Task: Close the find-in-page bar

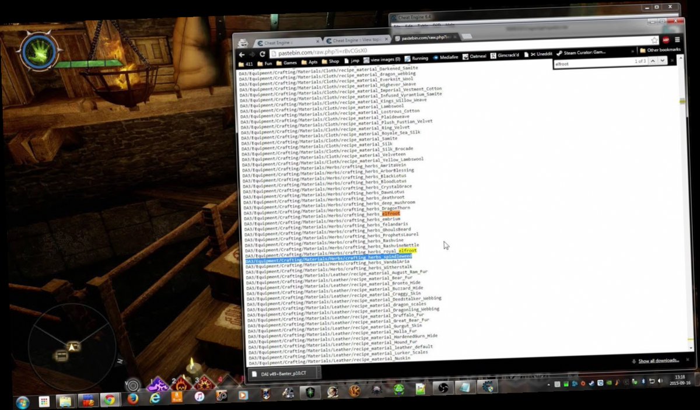Action: pos(672,61)
